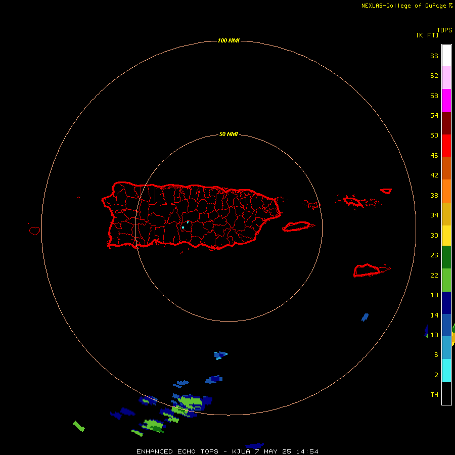This screenshot has height=455, width=455.
Task: Click the gold legend swatch
Action: (x=446, y=214)
